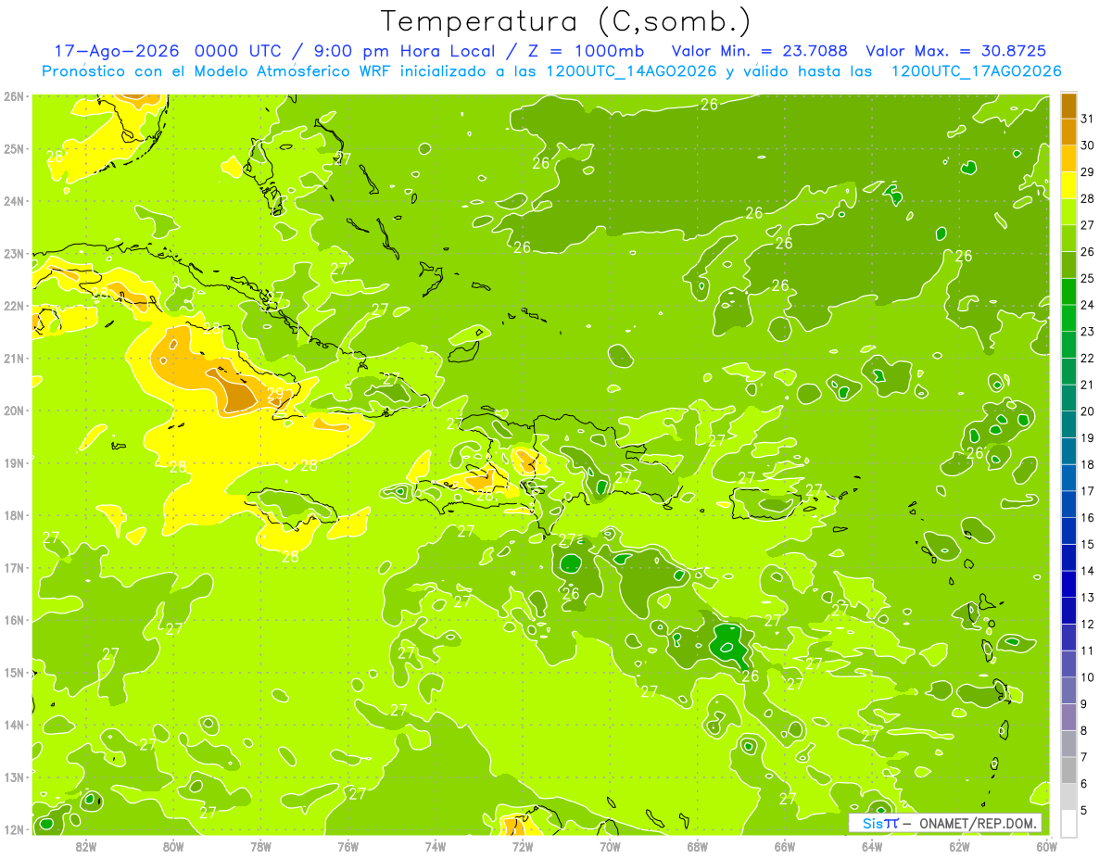Click the 'Temperatura (C,somb.)' chart title

[x=566, y=22]
